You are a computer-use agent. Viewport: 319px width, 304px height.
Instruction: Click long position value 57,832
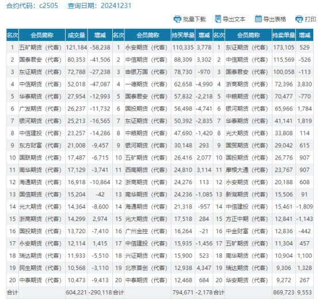click(183, 97)
